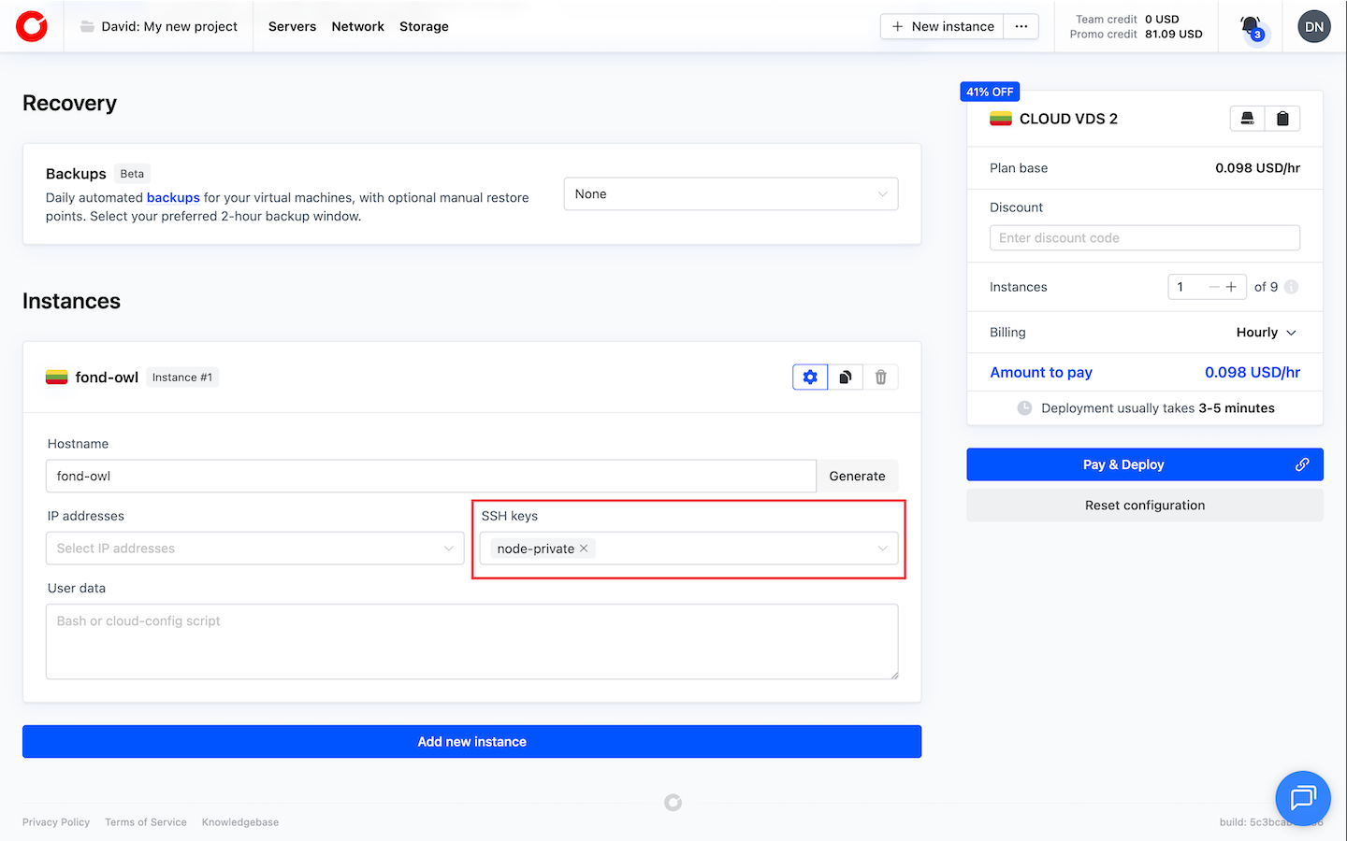Open the live chat widget
1347x841 pixels.
(1302, 798)
